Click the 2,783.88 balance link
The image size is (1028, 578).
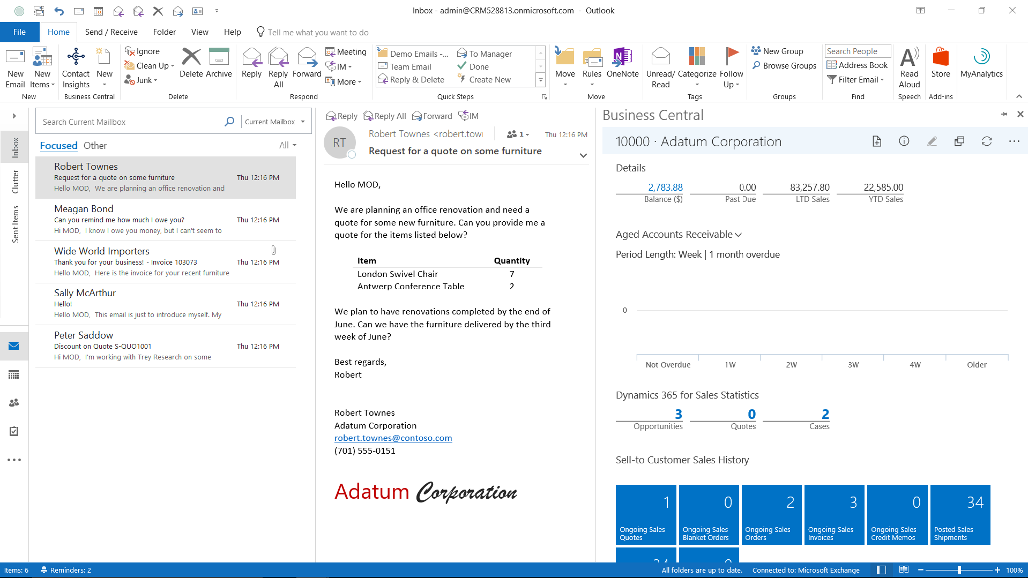[x=665, y=187]
